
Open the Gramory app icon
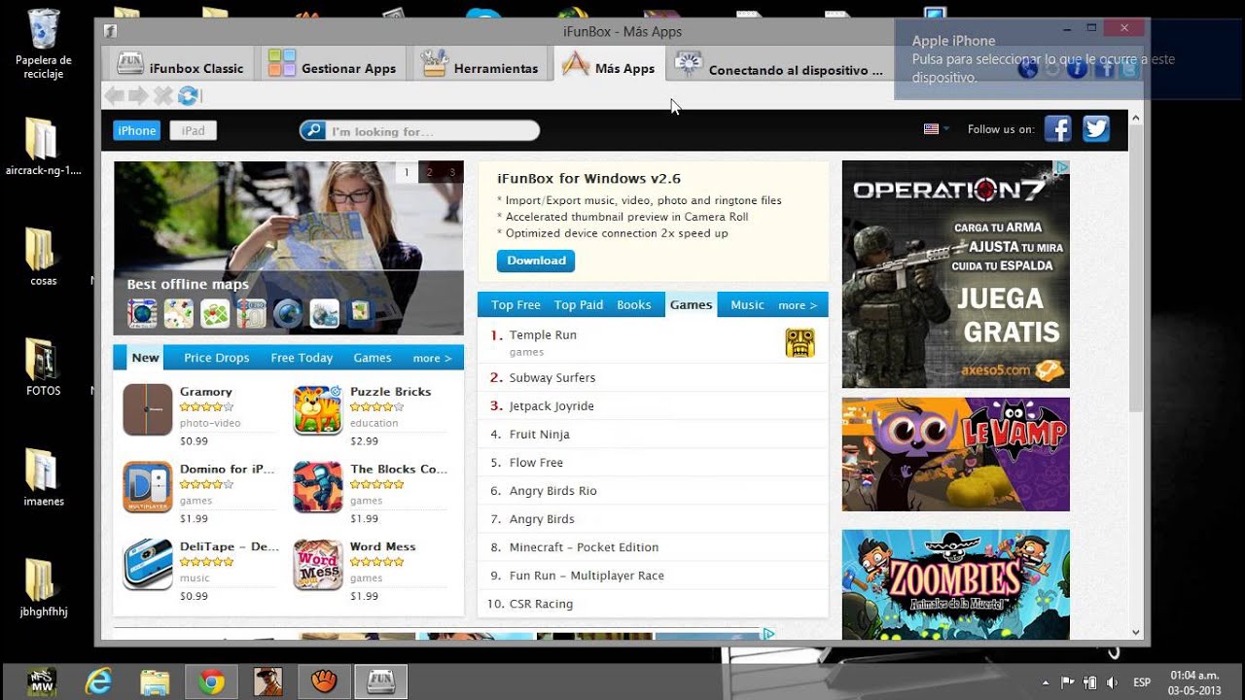148,409
